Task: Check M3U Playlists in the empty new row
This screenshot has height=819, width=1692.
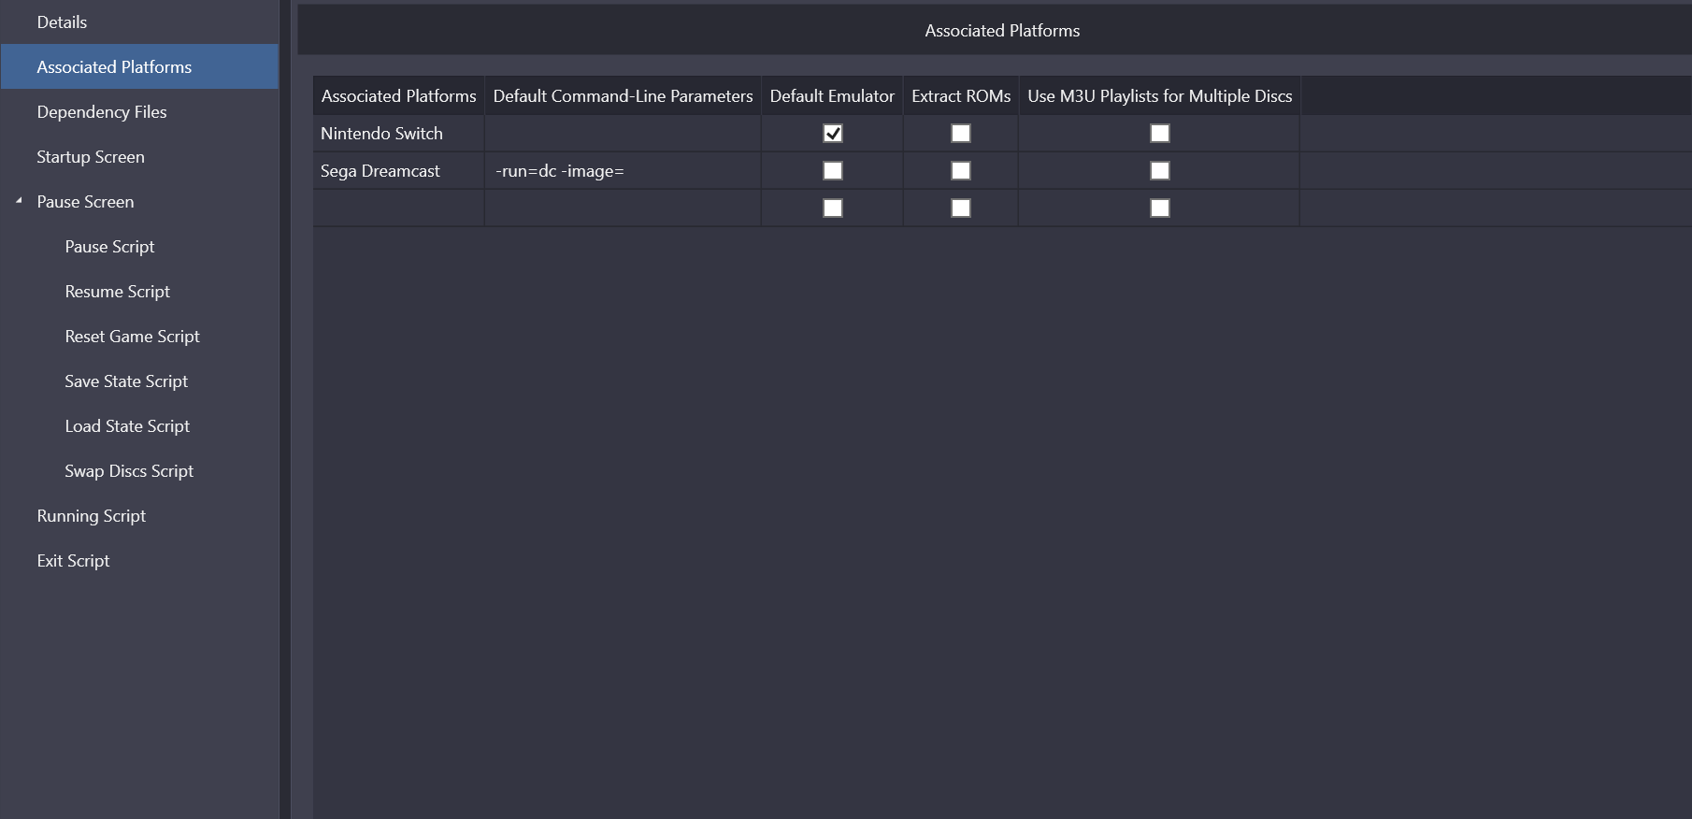Action: tap(1160, 208)
